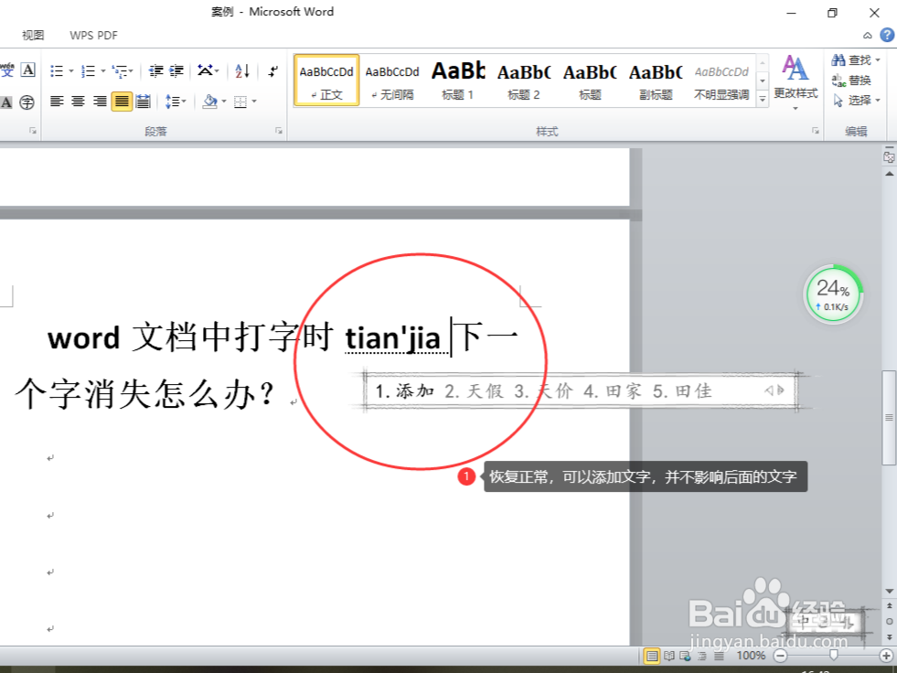Click the shading paint bucket icon
Viewport: 897px width, 673px height.
tap(210, 101)
